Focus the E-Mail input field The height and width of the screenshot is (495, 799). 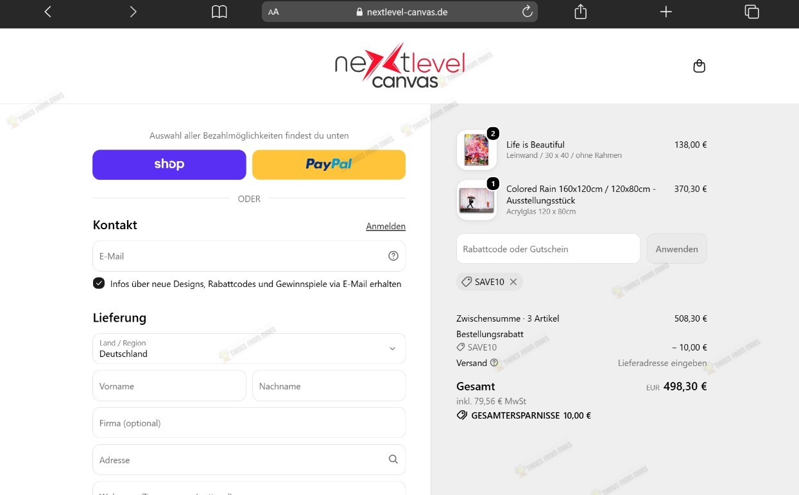pos(249,256)
